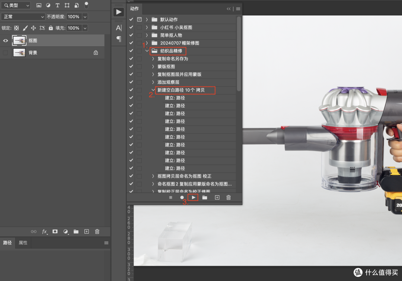
Task: Create new fill or adjustment layer
Action: (x=66, y=231)
